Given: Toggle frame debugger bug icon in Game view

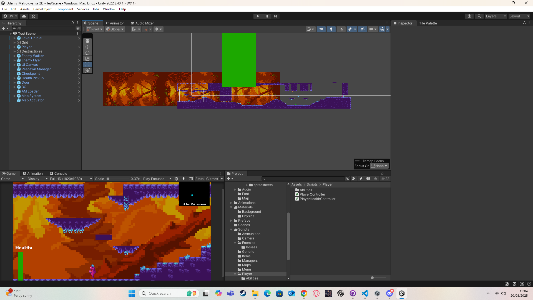Looking at the screenshot, I should click(x=176, y=179).
